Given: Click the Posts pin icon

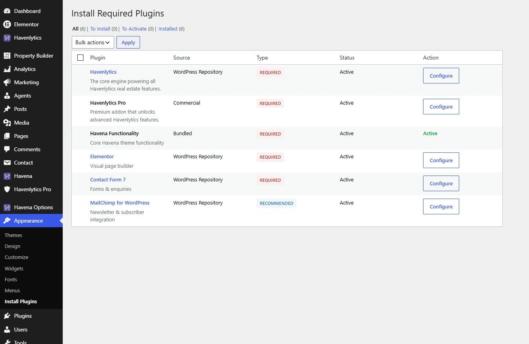Looking at the screenshot, I should (x=7, y=109).
